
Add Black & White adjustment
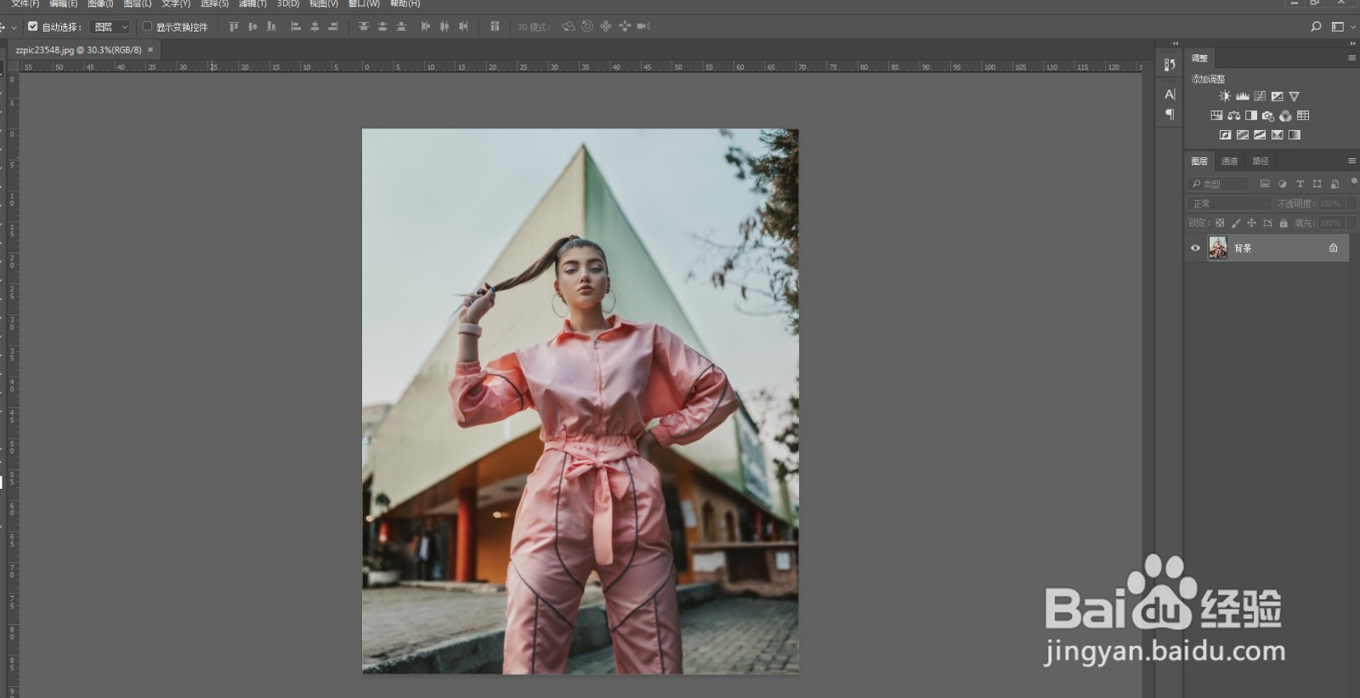[x=1251, y=116]
